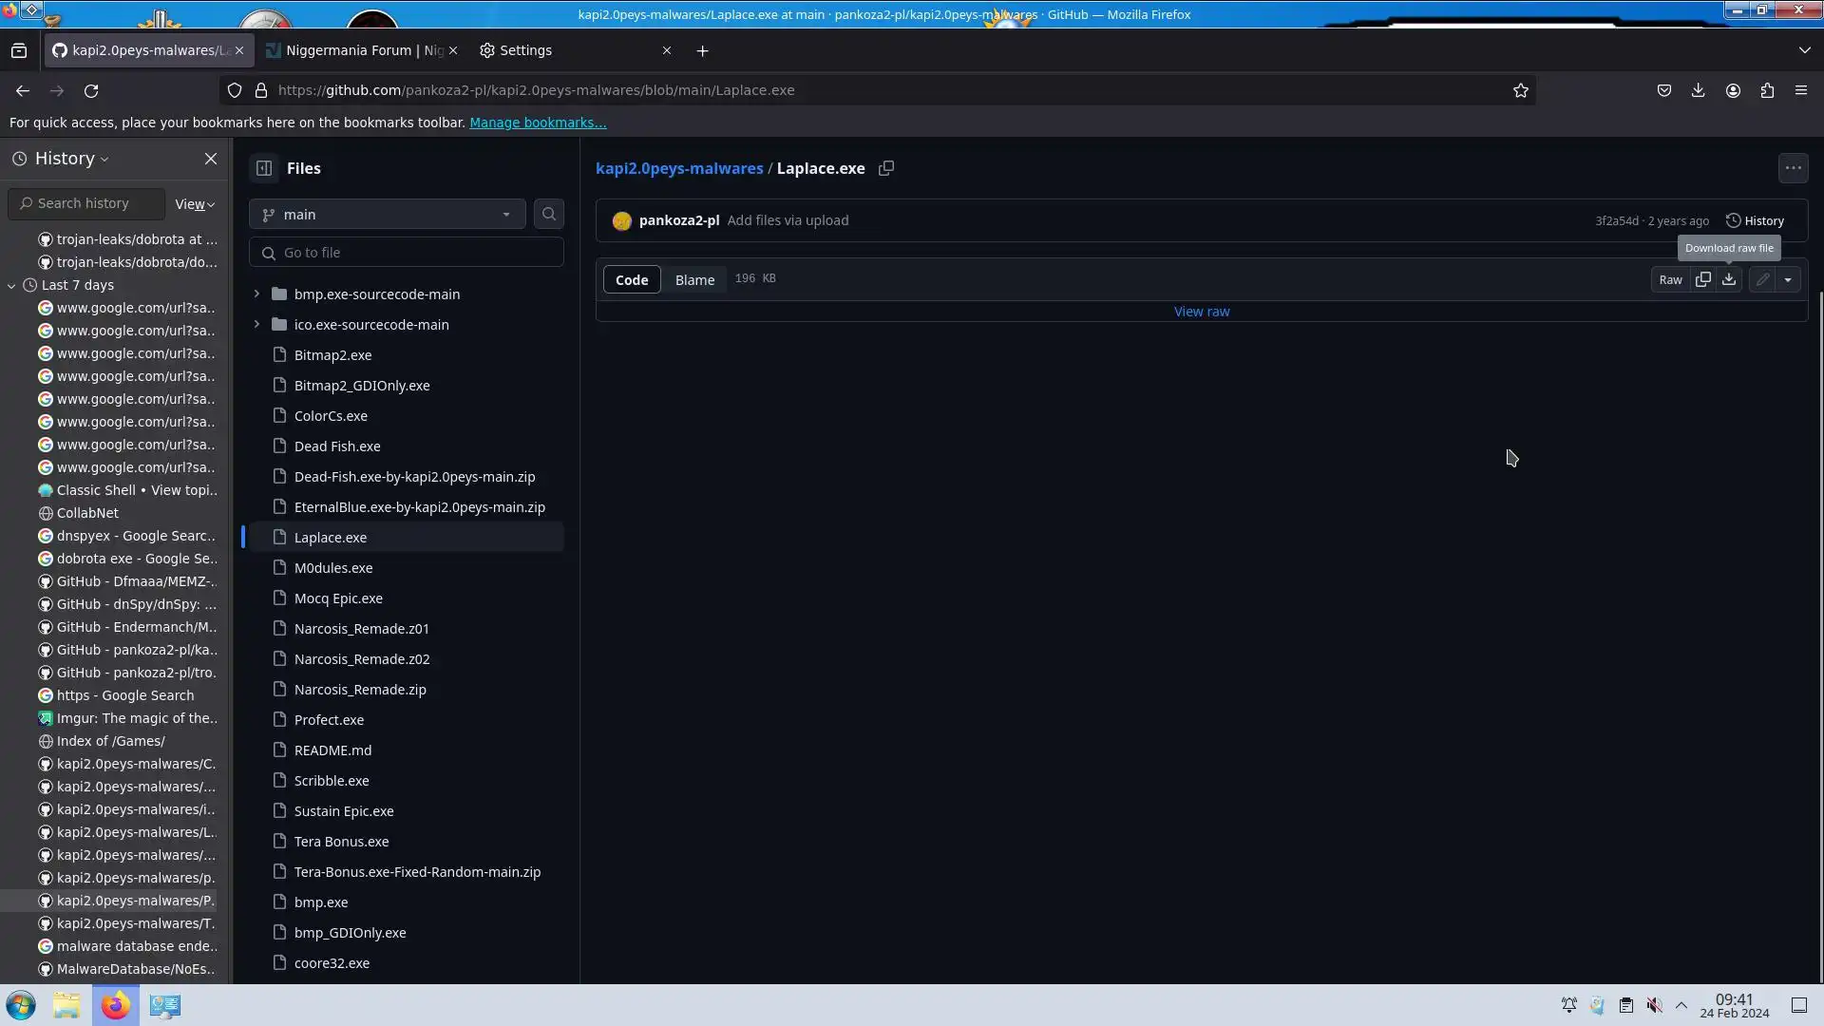Collapse the Files tree side panel icon
The image size is (1824, 1026).
tap(264, 168)
